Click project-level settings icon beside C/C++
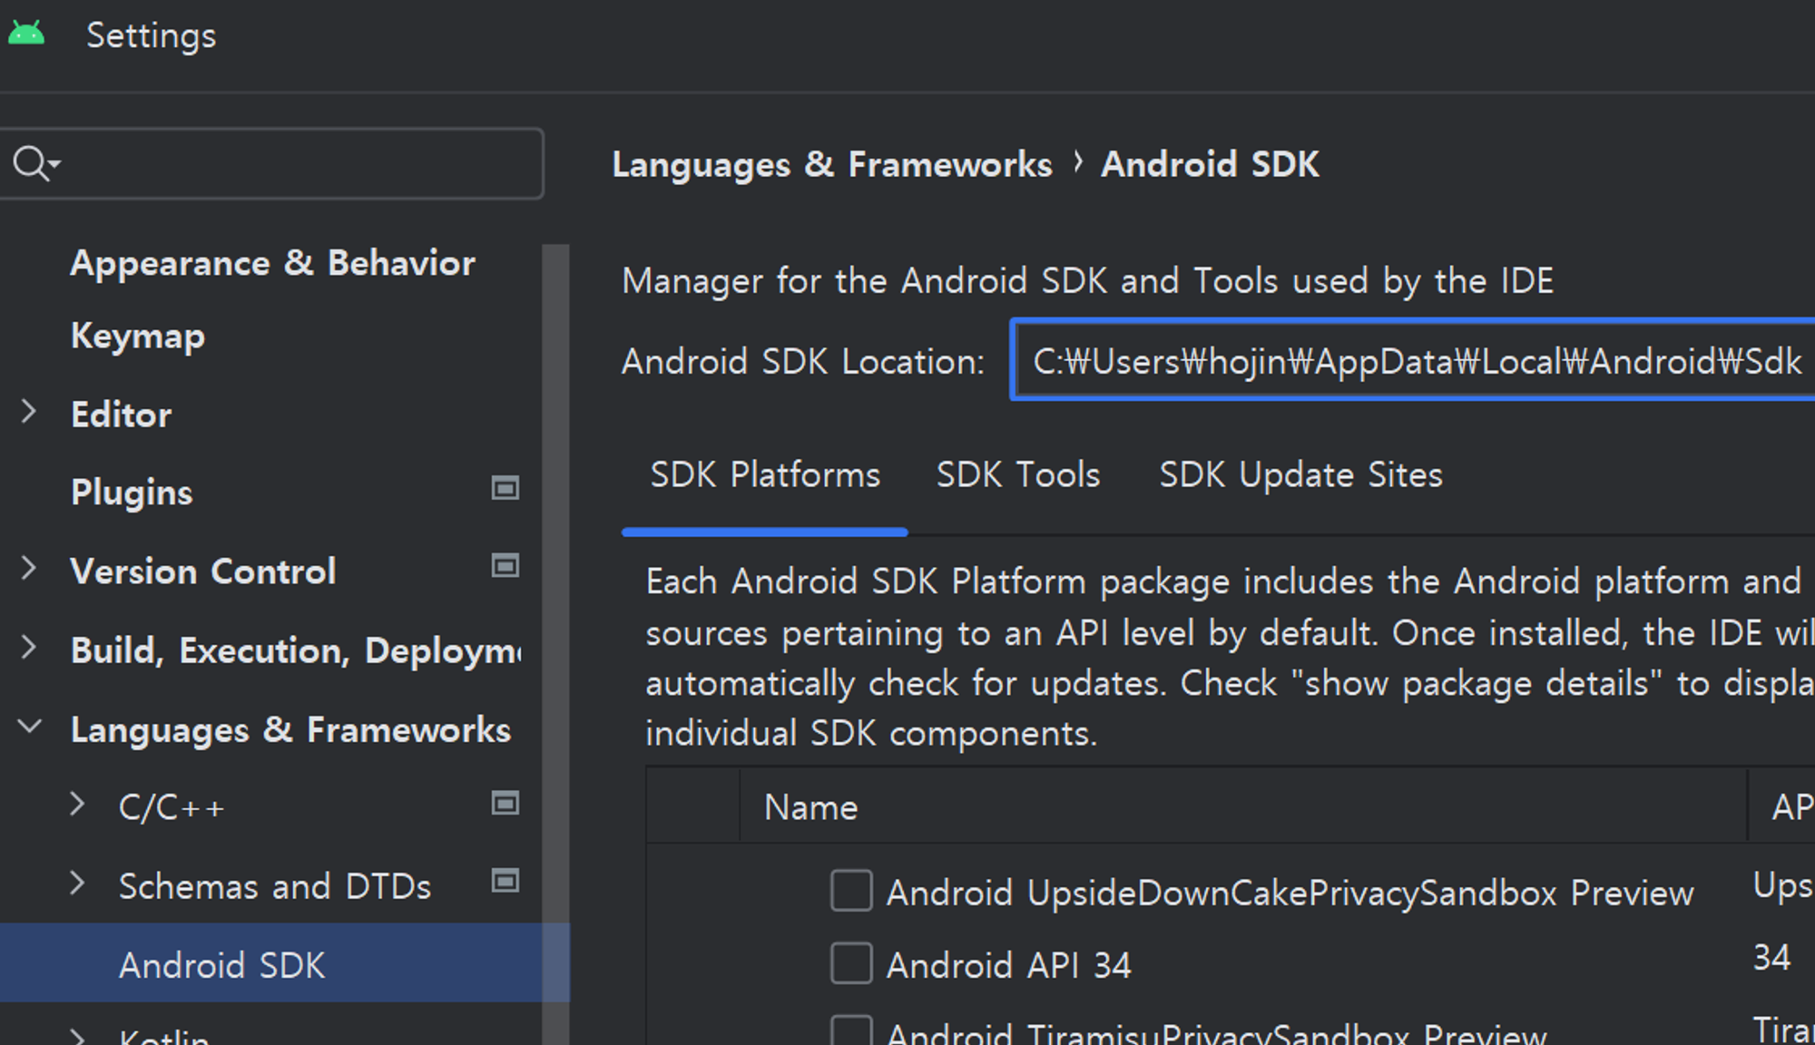Screen dimensions: 1815x1045 [505, 804]
